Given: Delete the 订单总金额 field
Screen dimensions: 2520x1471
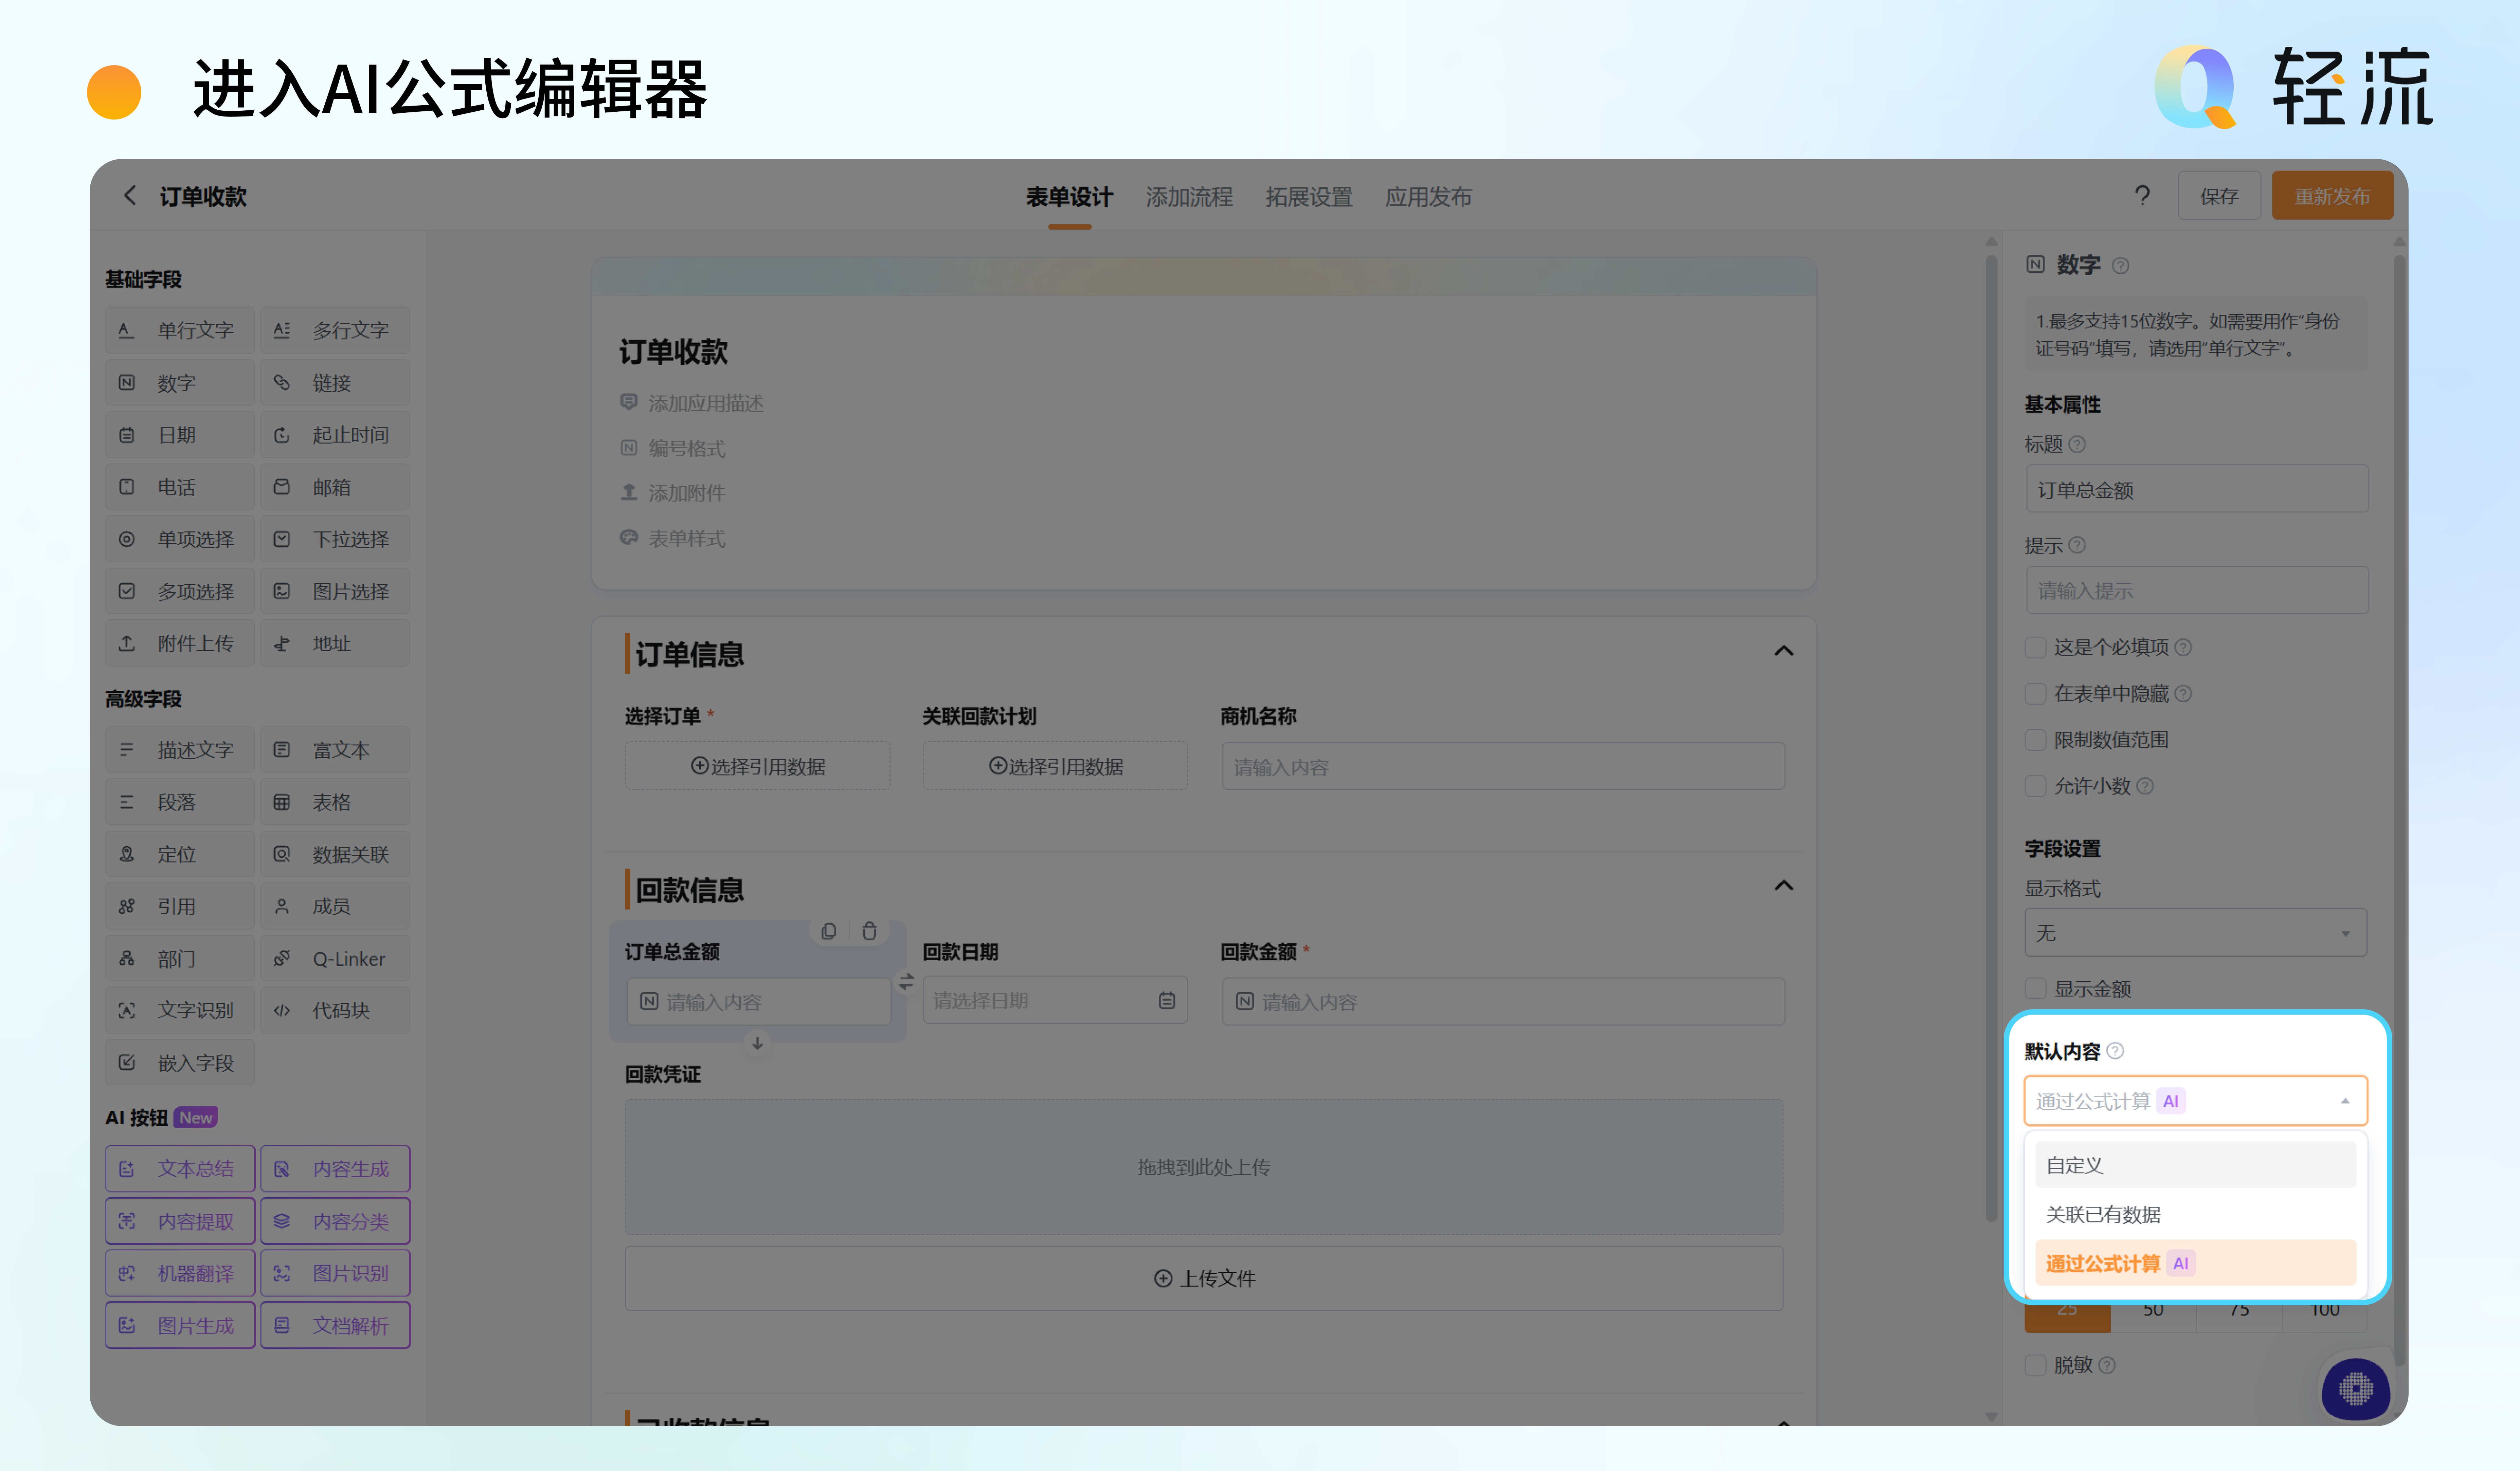Looking at the screenshot, I should point(870,931).
